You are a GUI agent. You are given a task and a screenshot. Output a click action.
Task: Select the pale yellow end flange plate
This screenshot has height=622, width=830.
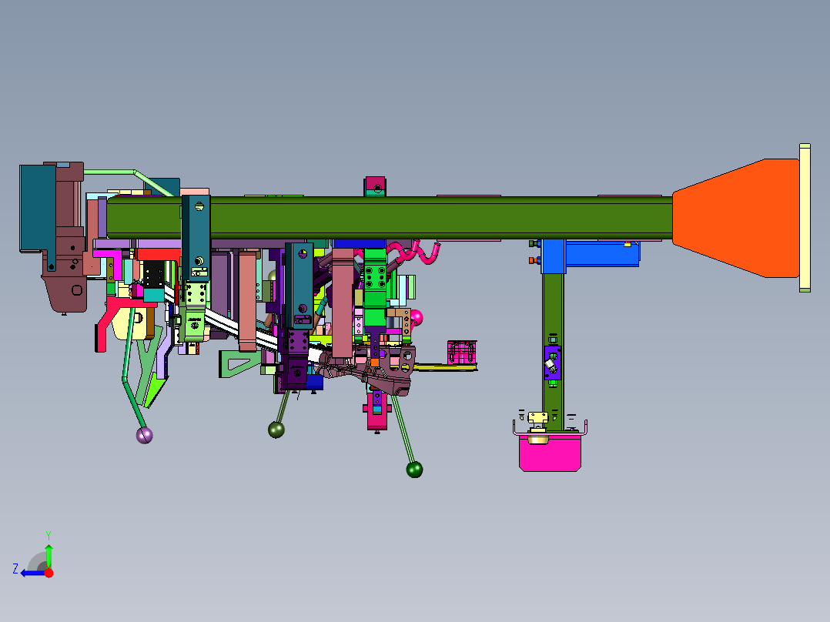[805, 218]
